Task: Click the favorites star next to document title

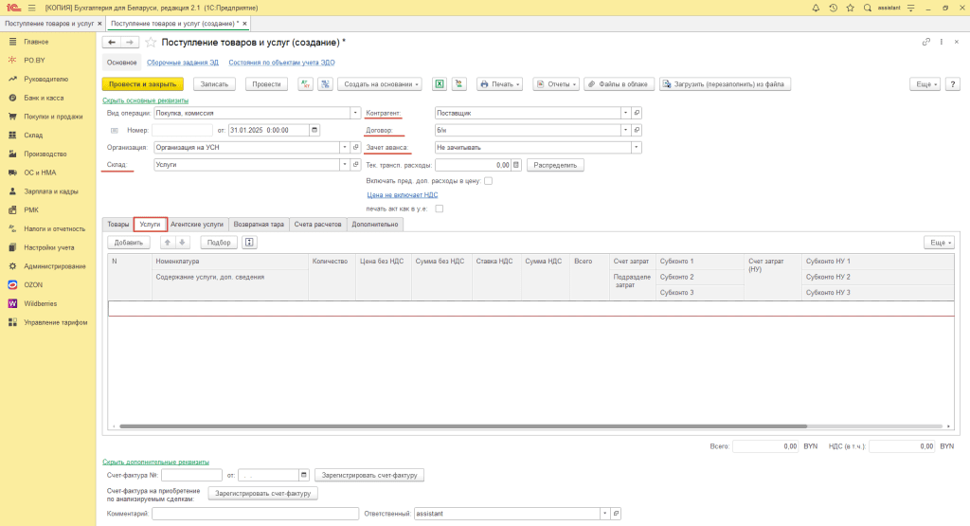Action: pos(151,43)
